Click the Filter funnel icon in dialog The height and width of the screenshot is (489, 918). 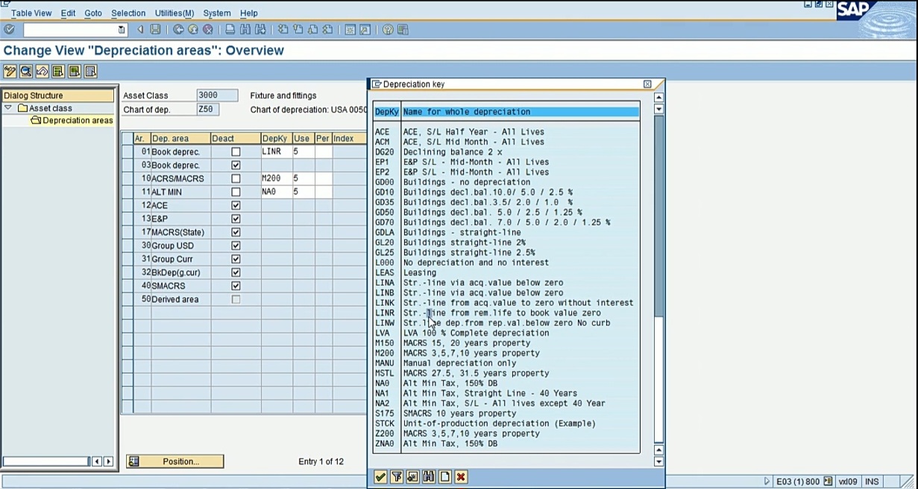coord(397,477)
